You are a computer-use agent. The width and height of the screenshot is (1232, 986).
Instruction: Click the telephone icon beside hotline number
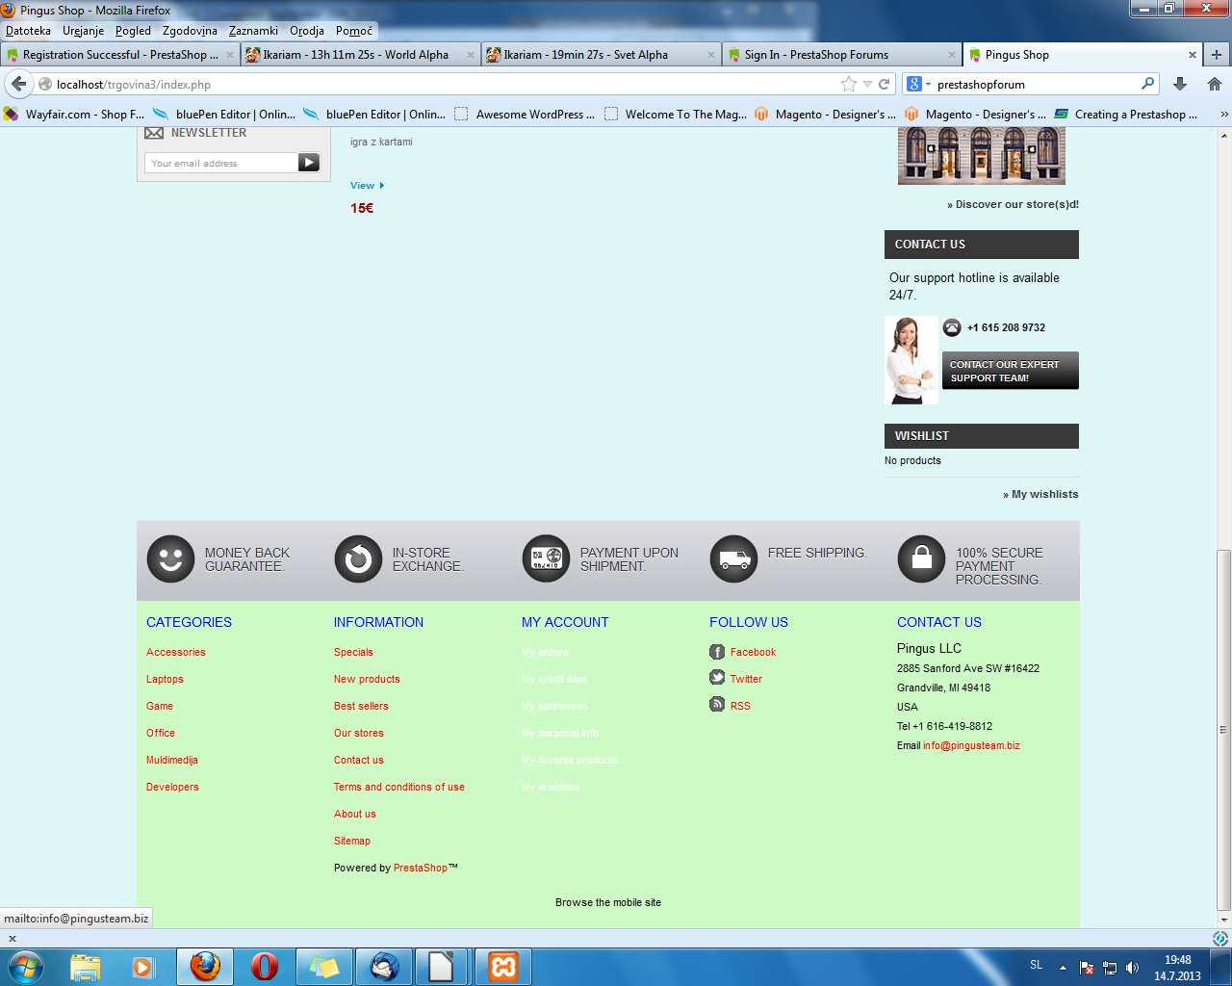(952, 327)
